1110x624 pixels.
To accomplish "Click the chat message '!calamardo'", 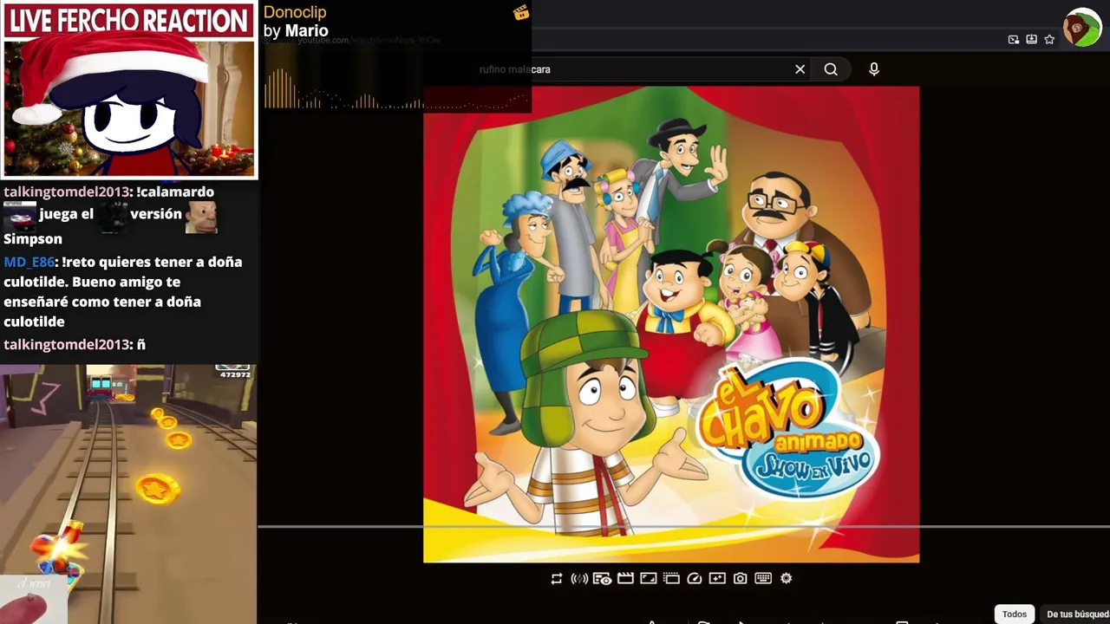I will point(175,192).
